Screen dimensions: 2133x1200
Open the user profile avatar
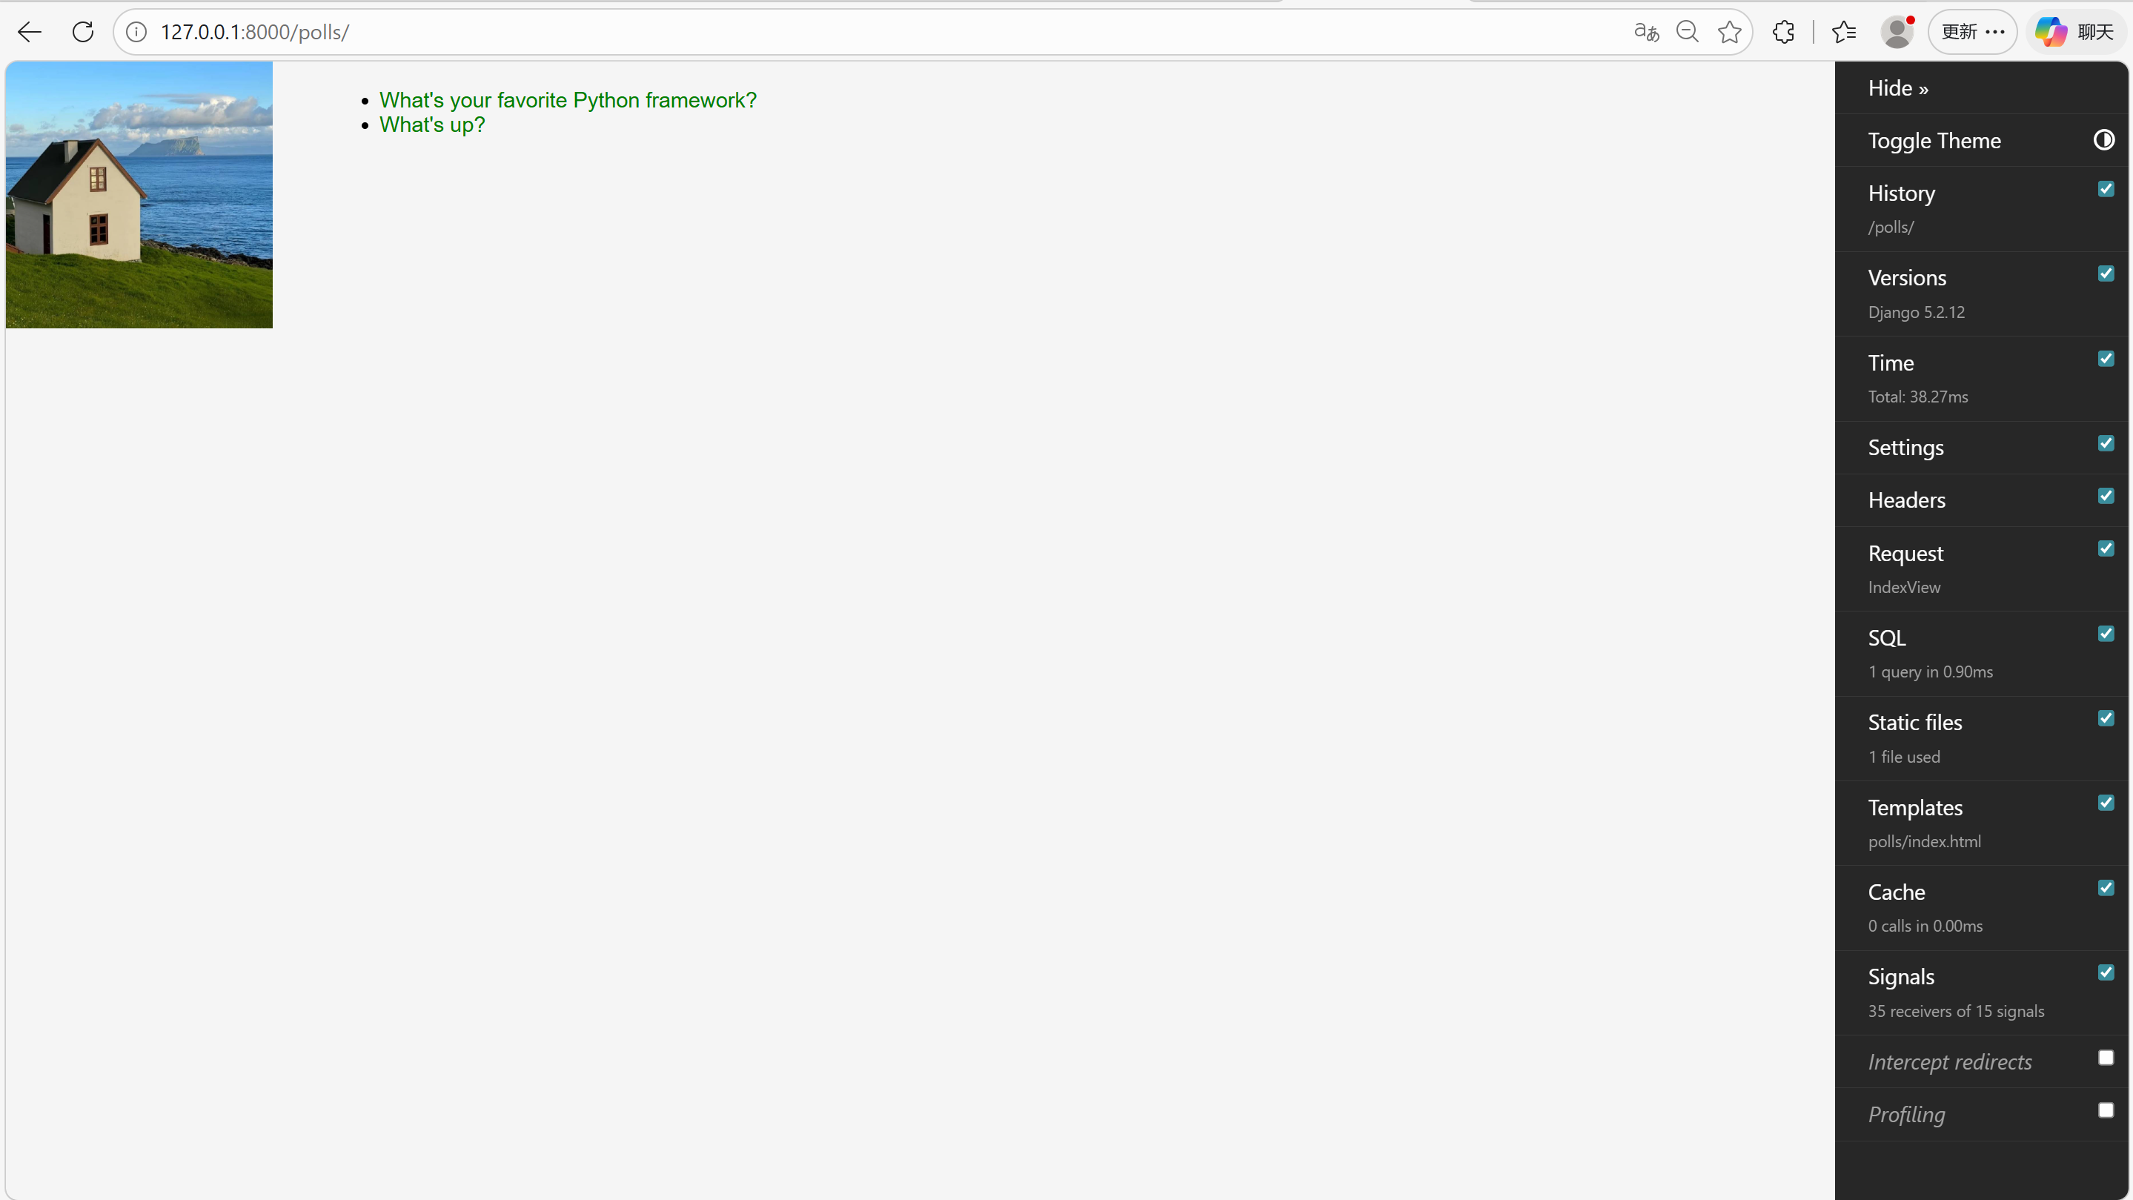pyautogui.click(x=1896, y=33)
